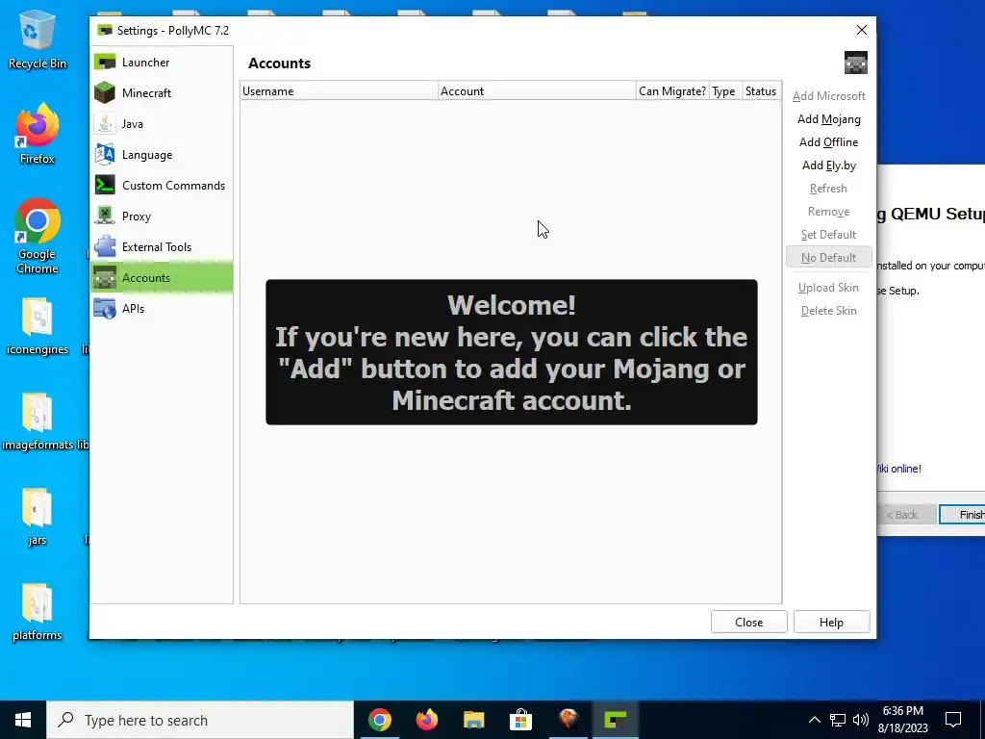Open the taskbar clock and date
Image resolution: width=985 pixels, height=739 pixels.
902,720
